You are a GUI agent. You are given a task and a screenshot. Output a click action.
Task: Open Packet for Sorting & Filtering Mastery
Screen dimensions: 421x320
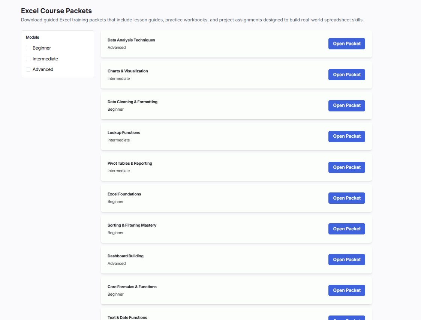click(346, 229)
